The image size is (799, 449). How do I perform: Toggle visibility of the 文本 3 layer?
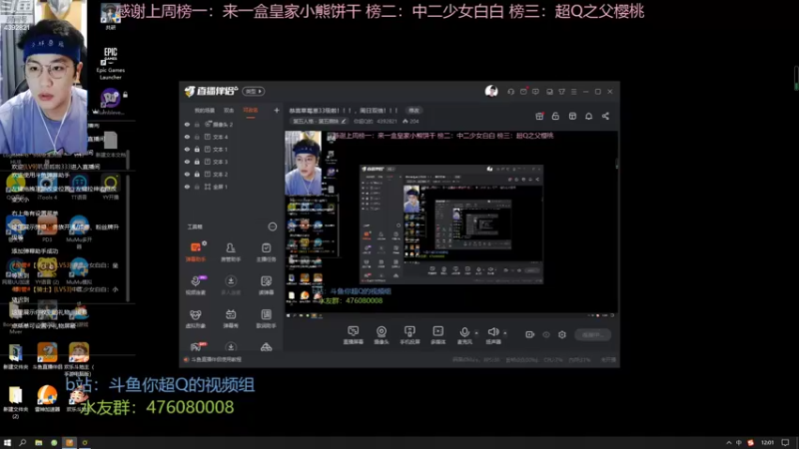coord(187,162)
